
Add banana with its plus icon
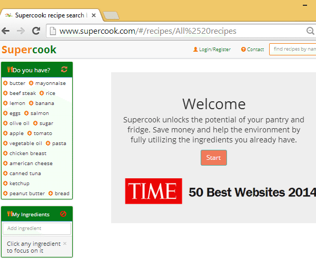(x=31, y=103)
